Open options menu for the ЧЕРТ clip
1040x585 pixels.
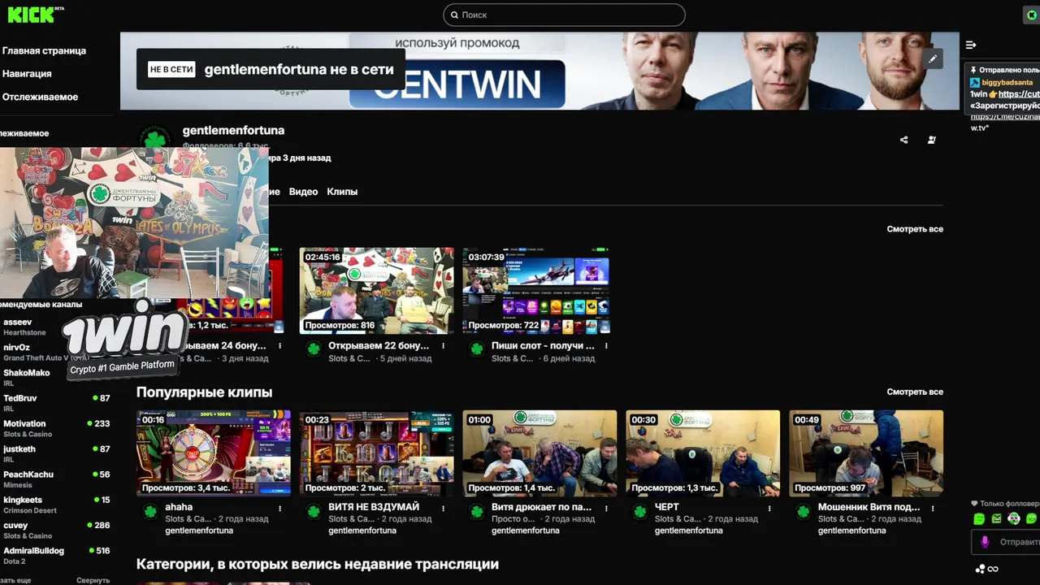[769, 508]
